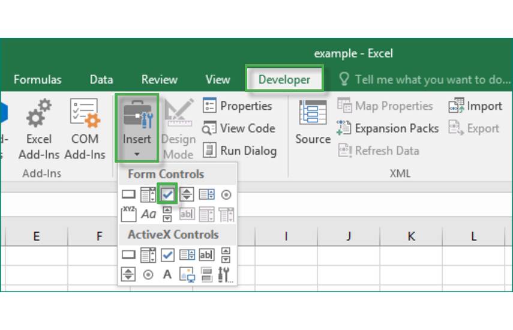The width and height of the screenshot is (513, 330).
Task: Insert a Form Controls Button
Action: (128, 194)
